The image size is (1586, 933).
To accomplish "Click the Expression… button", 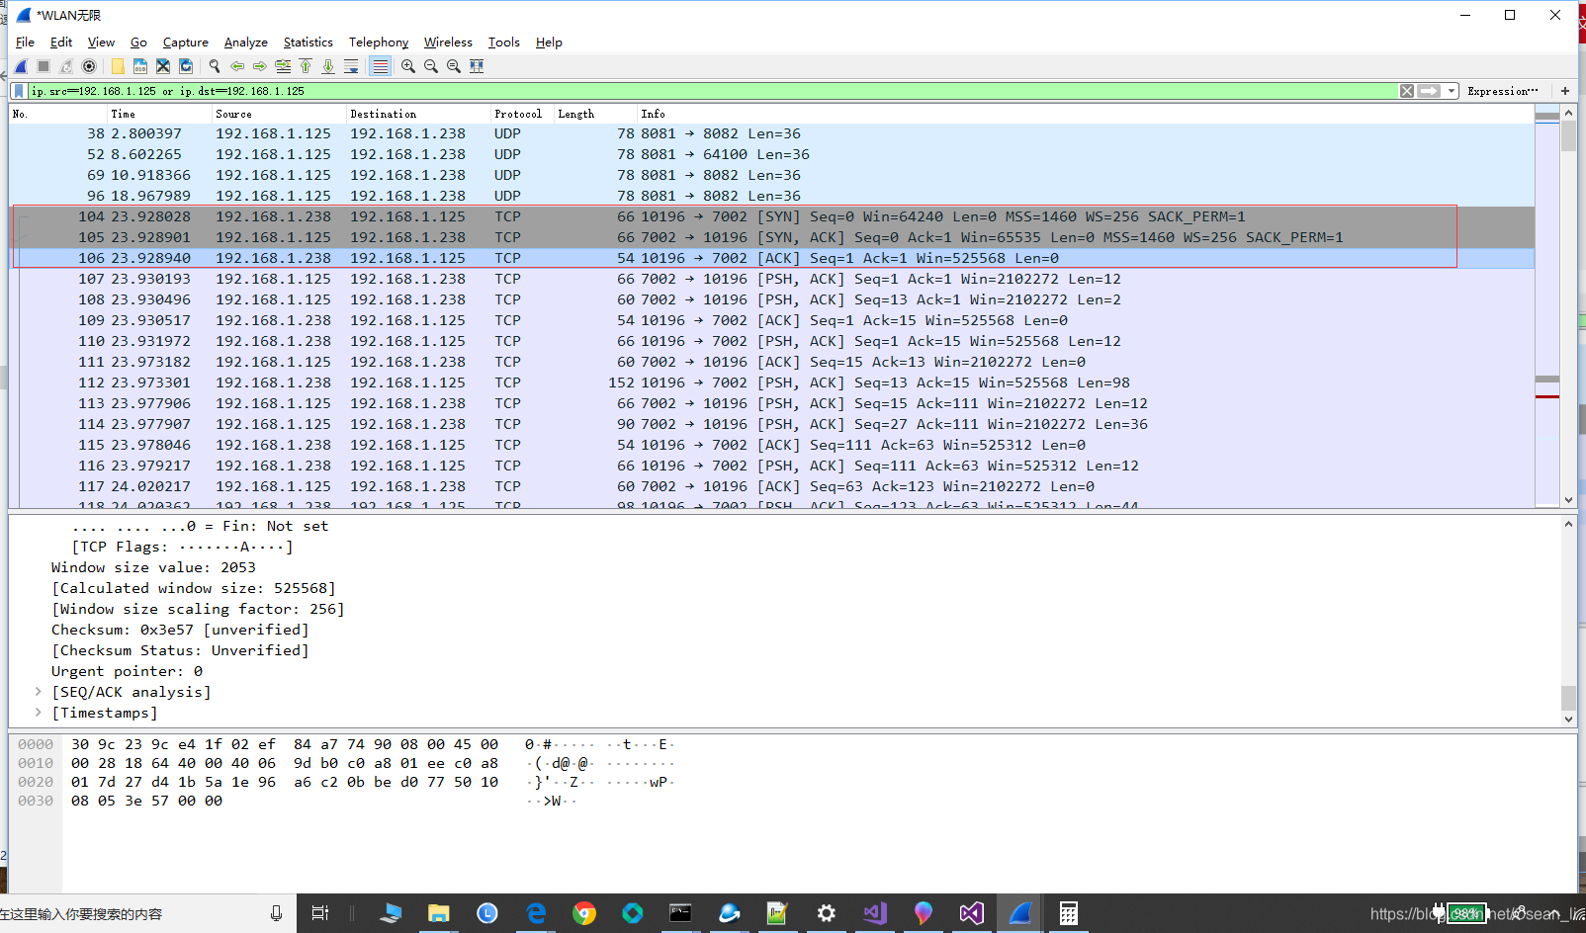I will pyautogui.click(x=1503, y=91).
